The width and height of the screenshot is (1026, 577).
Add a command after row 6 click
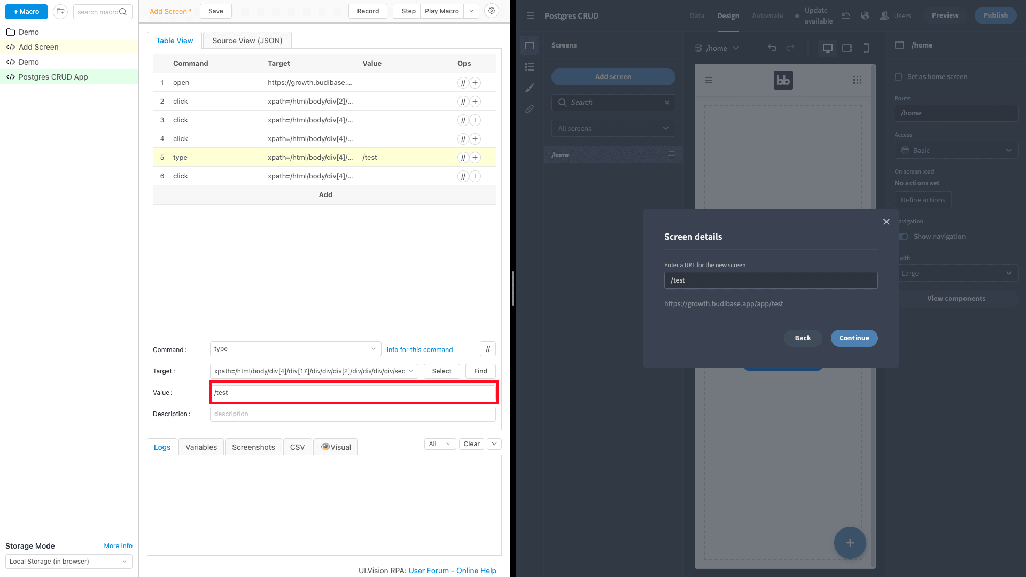[475, 176]
